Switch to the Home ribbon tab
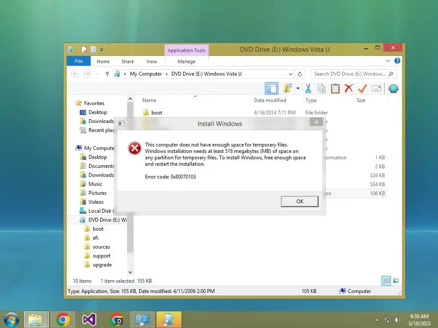This screenshot has width=438, height=328. (103, 61)
